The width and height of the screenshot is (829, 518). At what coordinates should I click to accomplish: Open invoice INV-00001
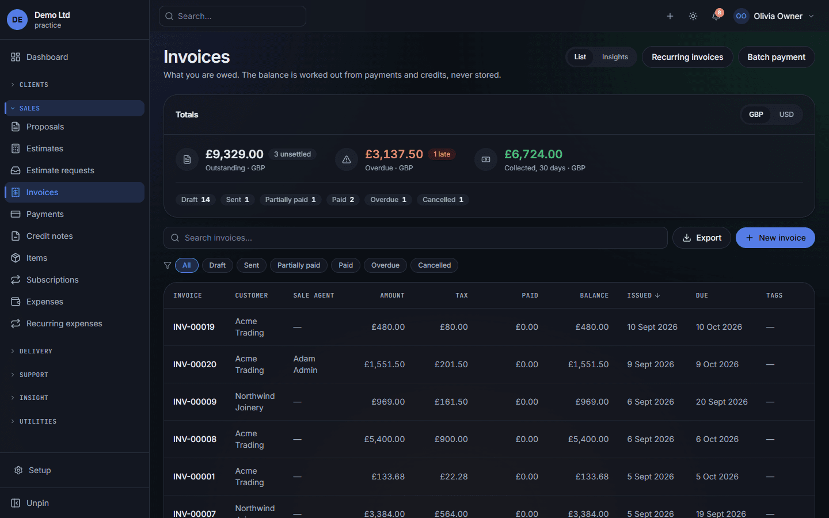coord(194,477)
